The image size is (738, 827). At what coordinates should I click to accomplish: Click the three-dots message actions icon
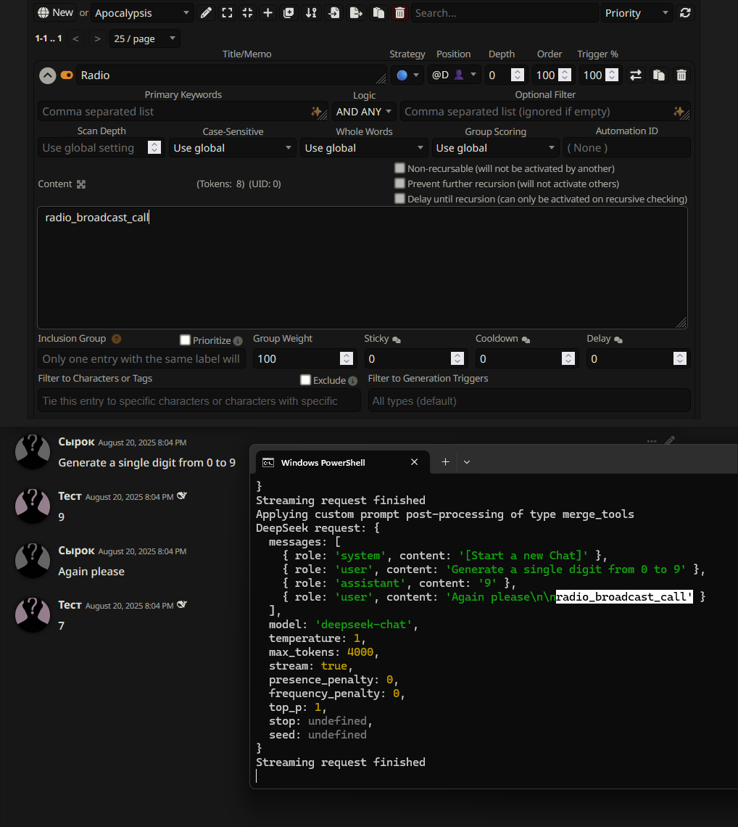[652, 441]
